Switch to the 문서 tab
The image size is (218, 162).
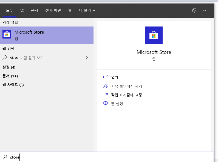pos(35,10)
